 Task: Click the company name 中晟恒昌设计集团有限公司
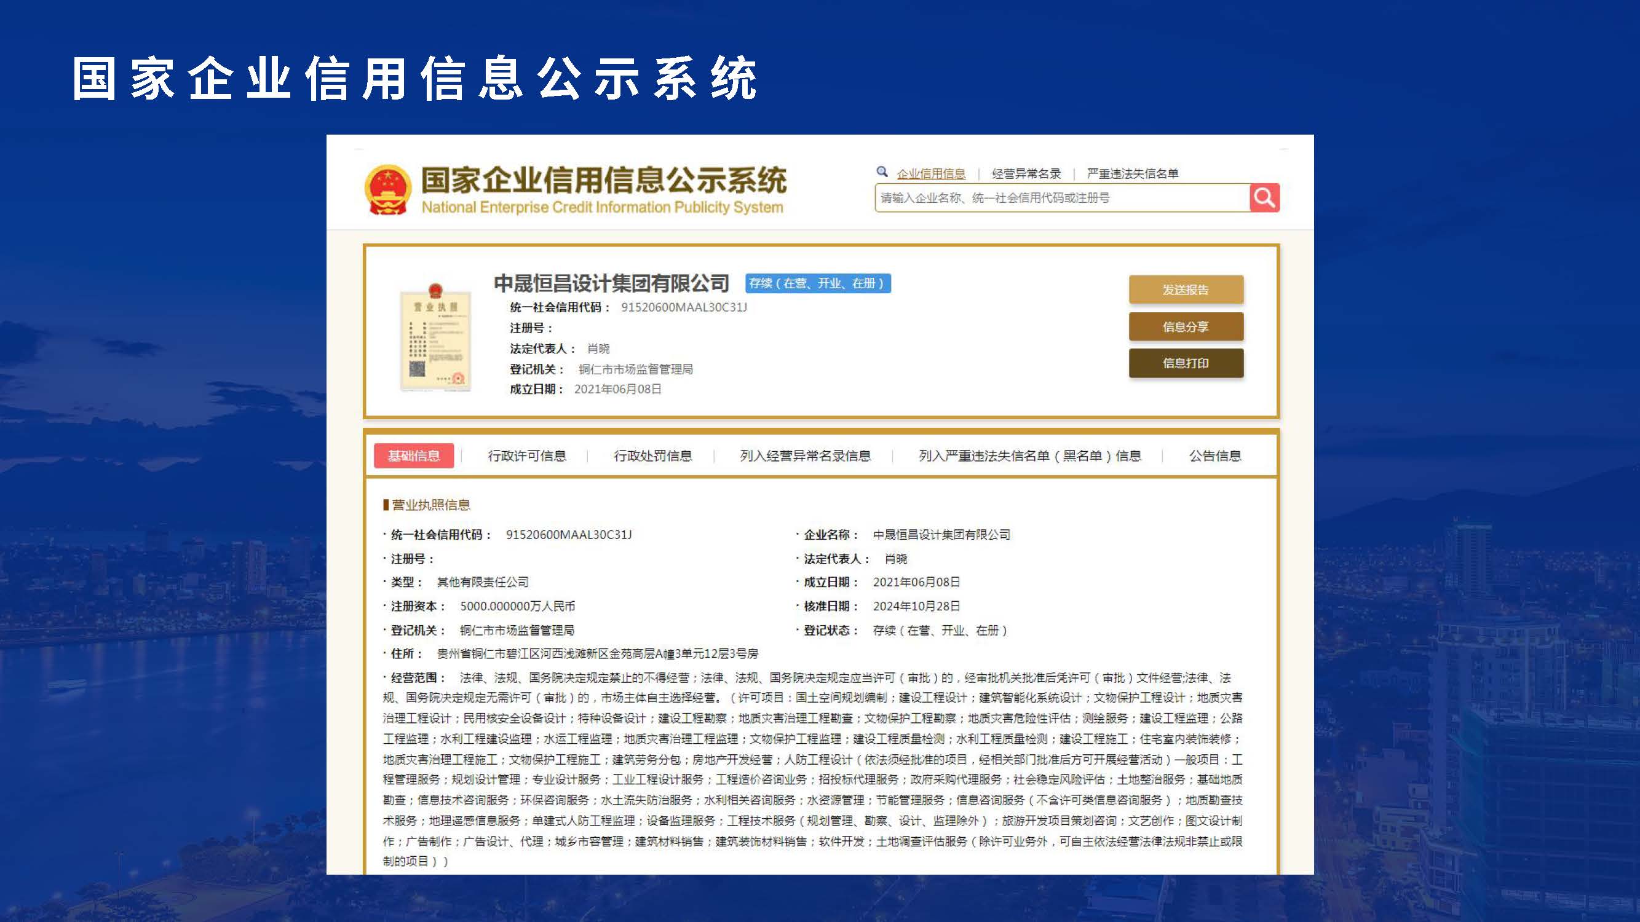pos(611,285)
